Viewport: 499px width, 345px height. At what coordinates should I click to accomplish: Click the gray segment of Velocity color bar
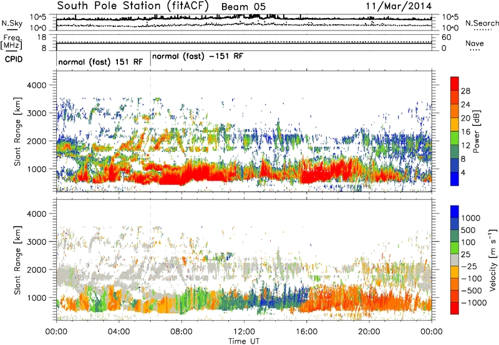tap(455, 260)
